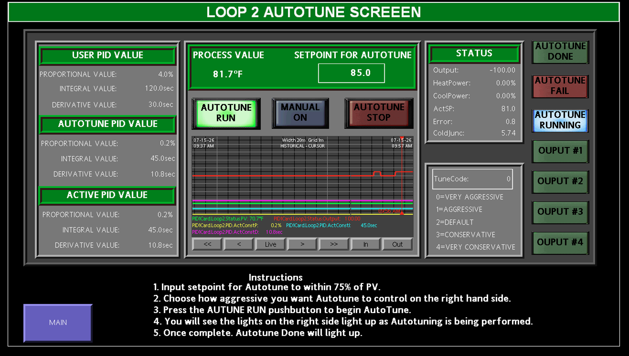Click the trend's HISTORICAL - CURSOR label
The height and width of the screenshot is (356, 629).
(303, 146)
